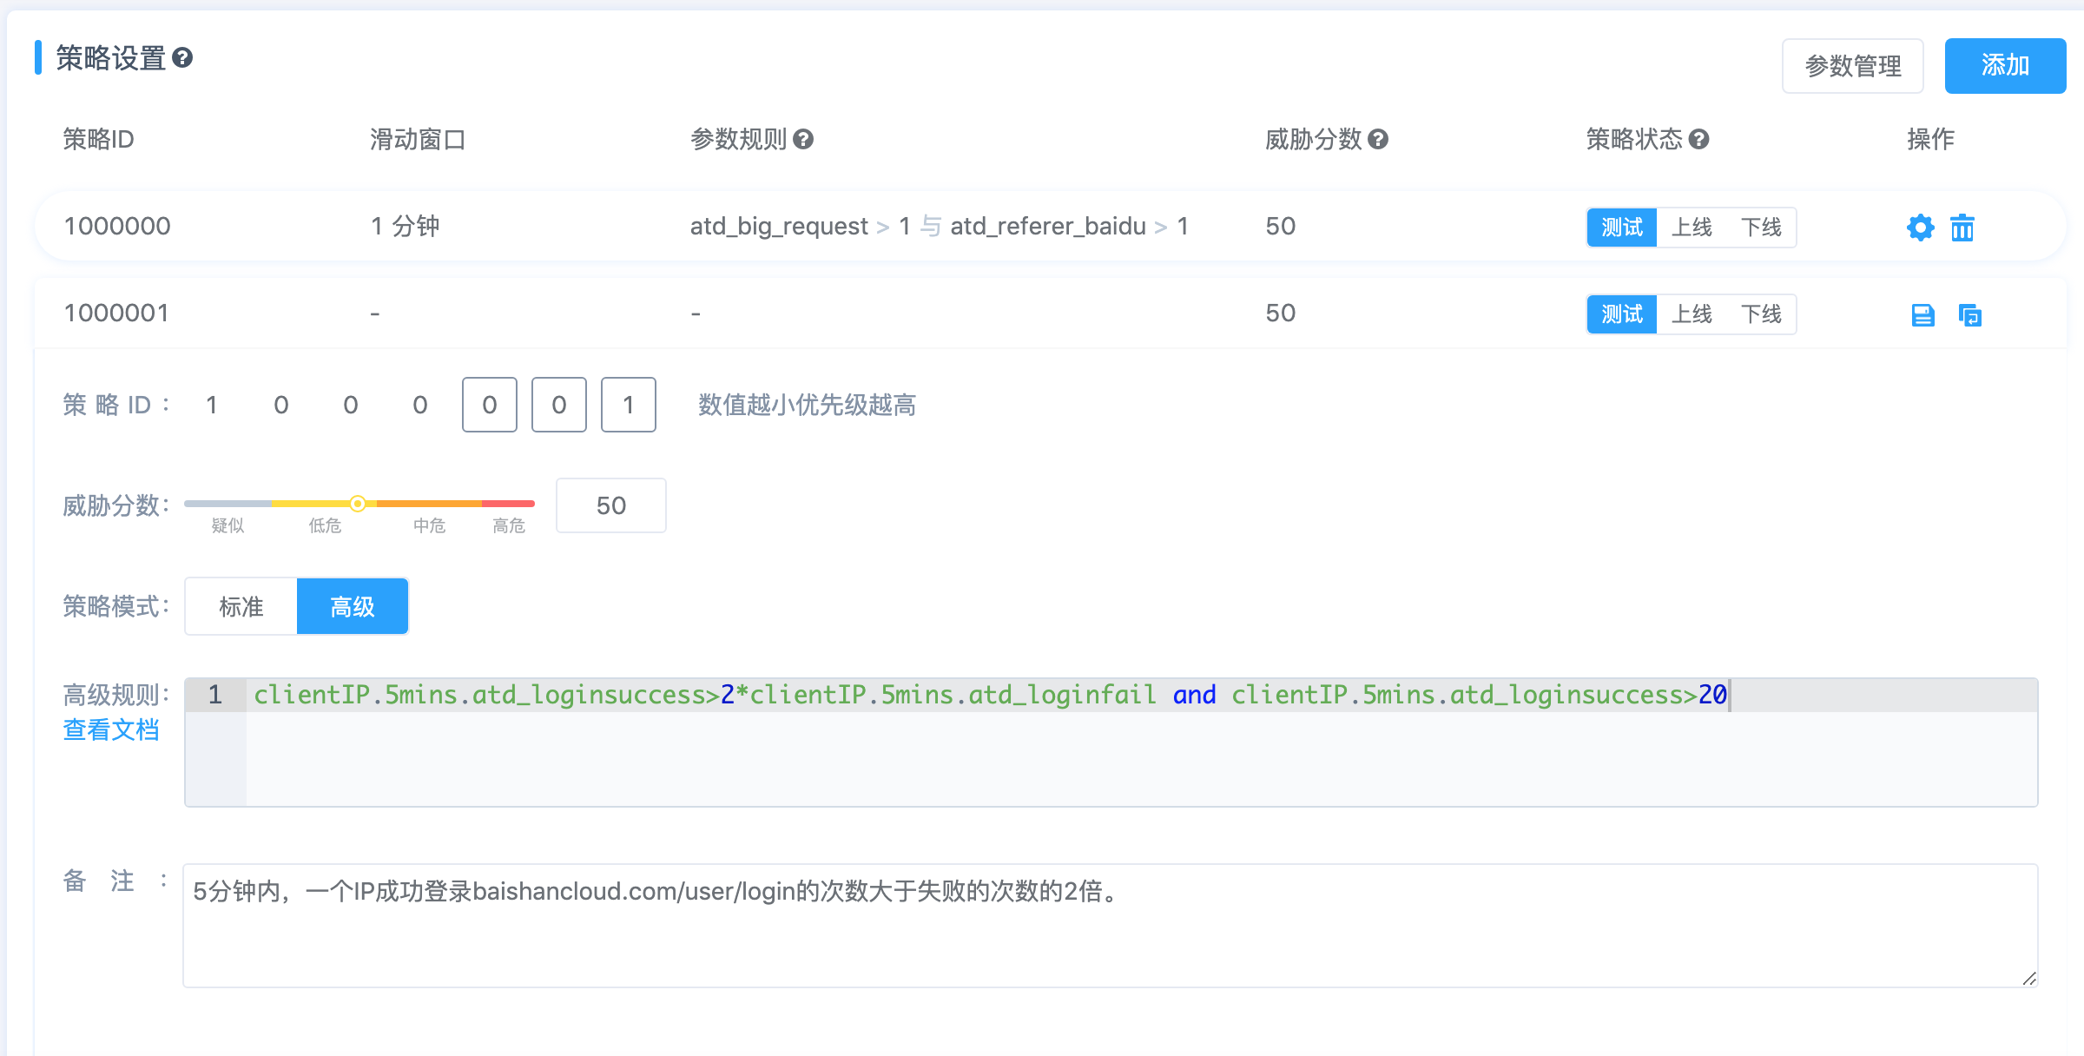This screenshot has height=1056, width=2084.
Task: Set policy 1000001 status to 下线
Action: tap(1761, 314)
